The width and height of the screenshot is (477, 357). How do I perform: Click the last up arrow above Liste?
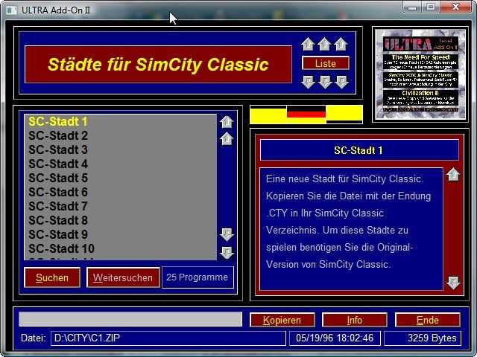click(341, 45)
